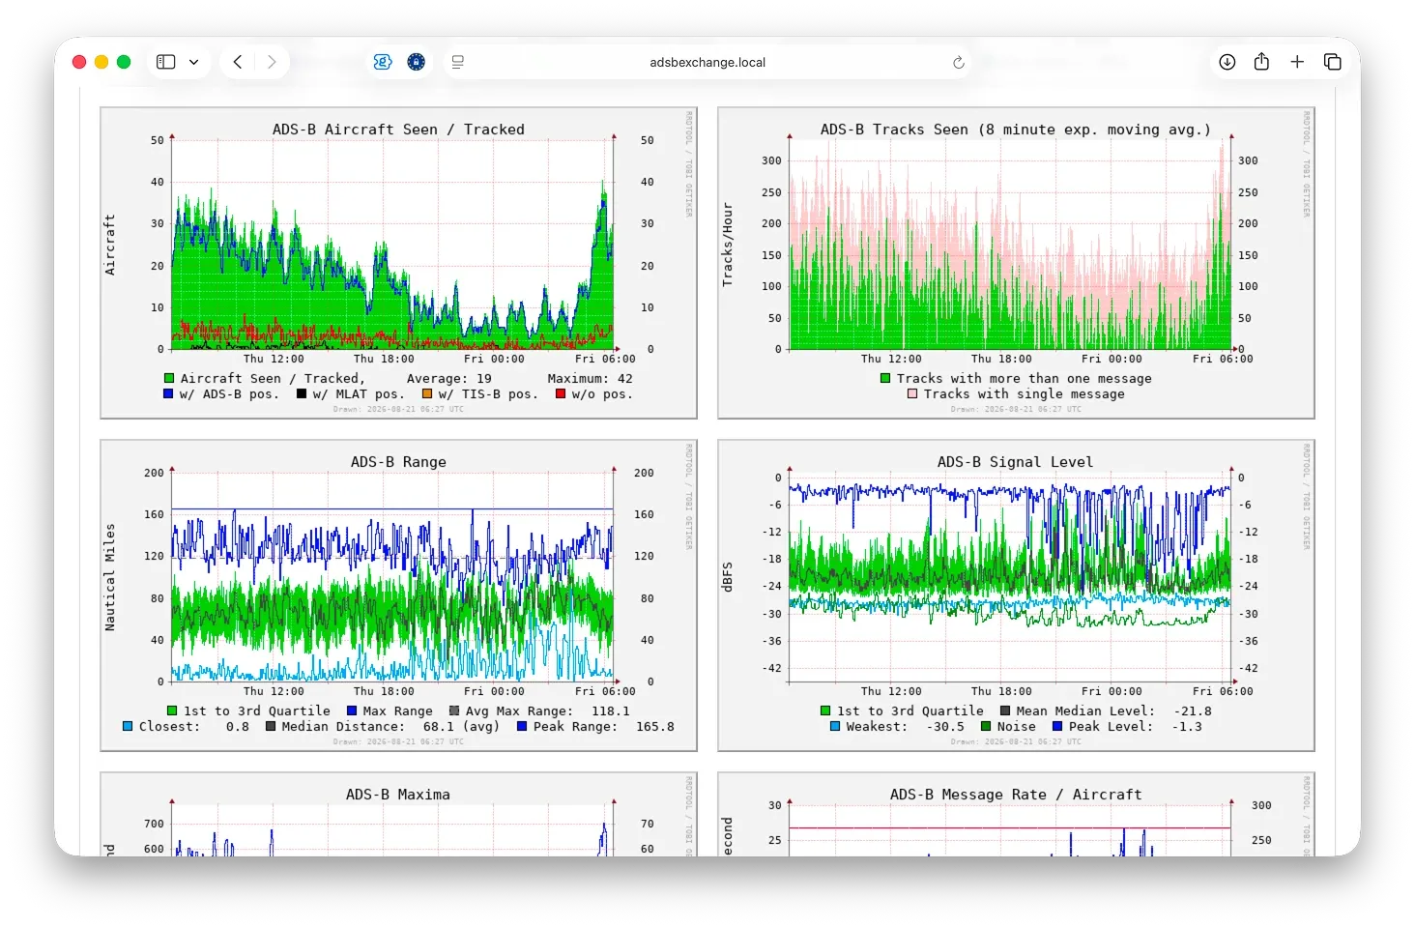1415x928 pixels.
Task: Open a new tab with plus button
Action: pyautogui.click(x=1297, y=62)
